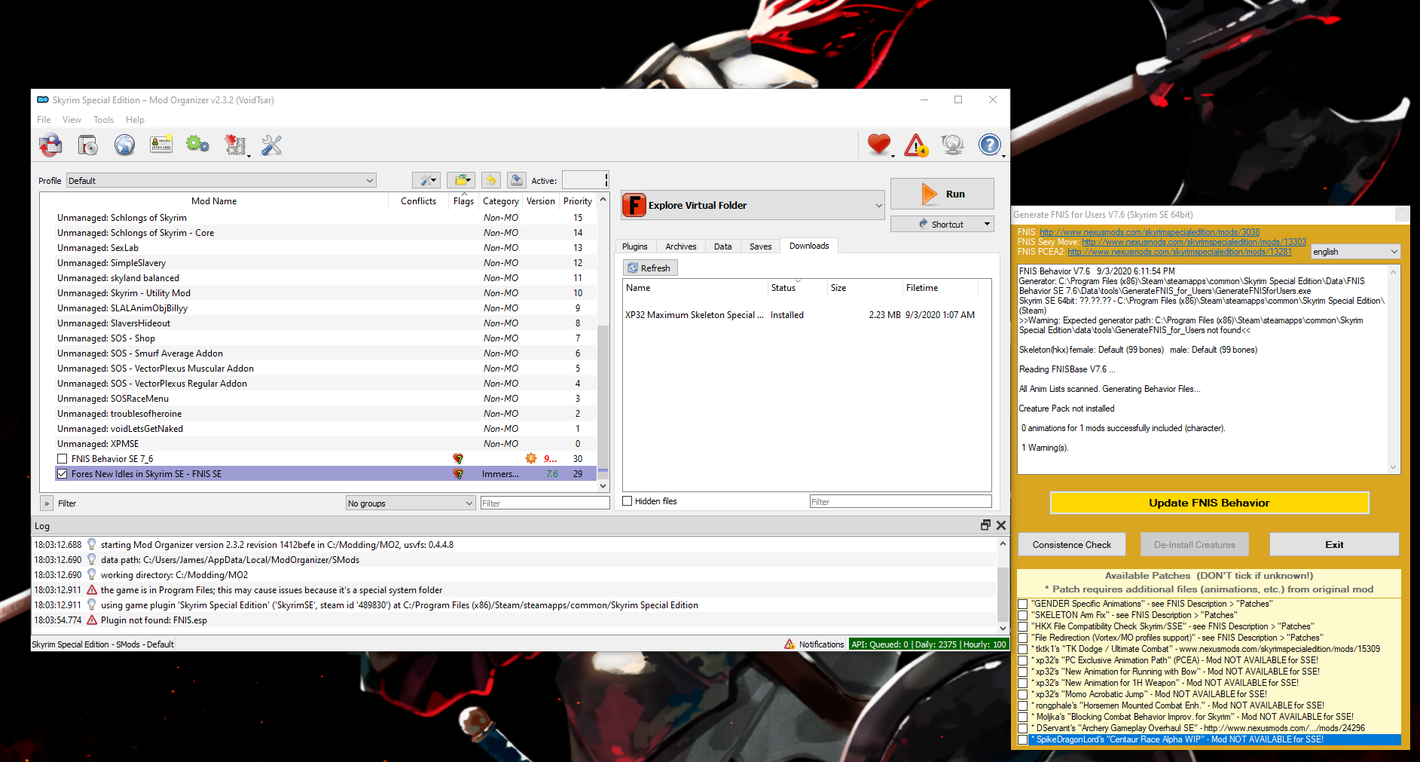The width and height of the screenshot is (1420, 762).
Task: Focus the mod list Filter text field
Action: point(545,503)
